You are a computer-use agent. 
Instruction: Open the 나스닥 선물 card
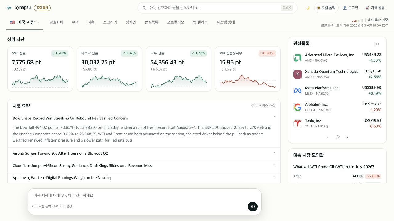point(109,69)
